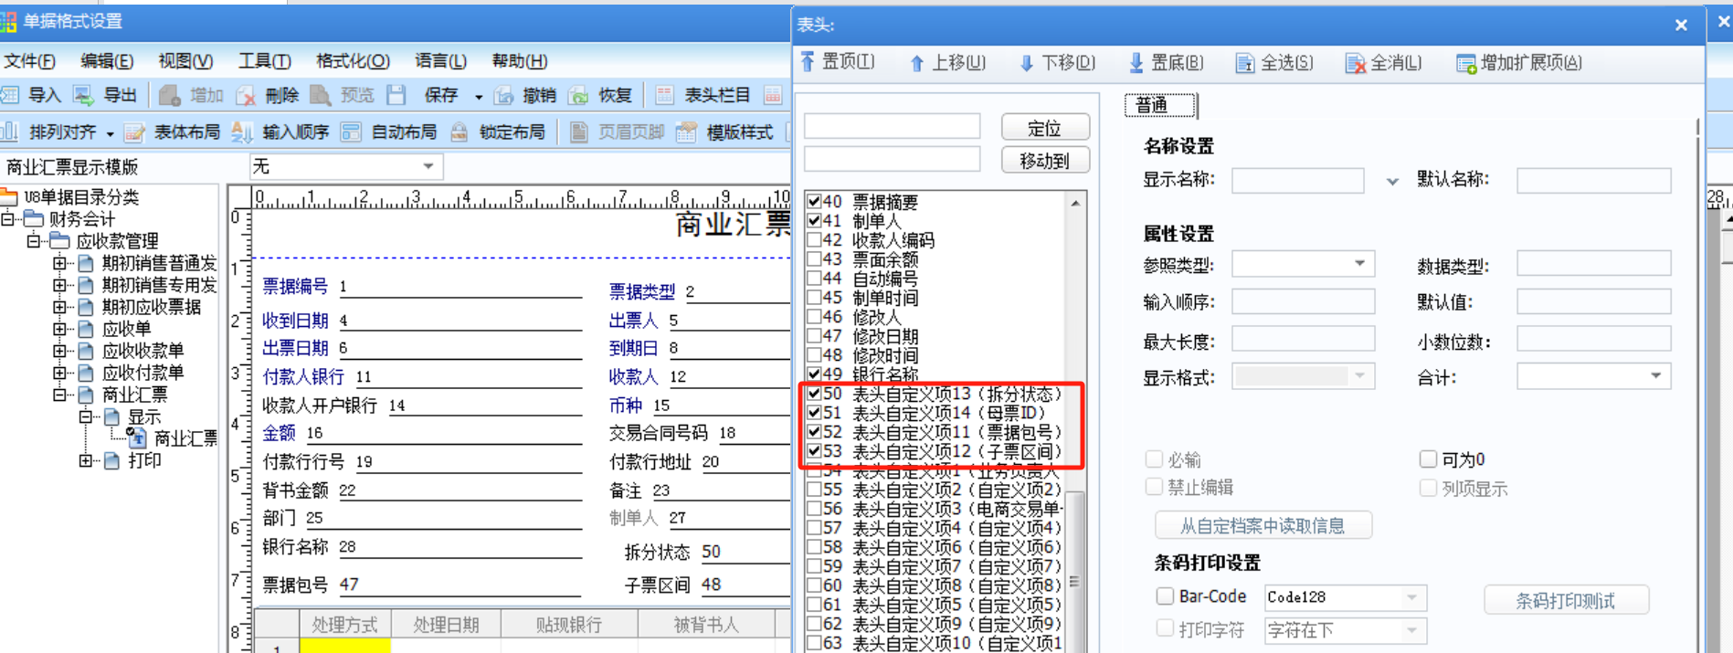This screenshot has height=653, width=1733.
Task: Click the 显示名称 input field
Action: (x=1297, y=181)
